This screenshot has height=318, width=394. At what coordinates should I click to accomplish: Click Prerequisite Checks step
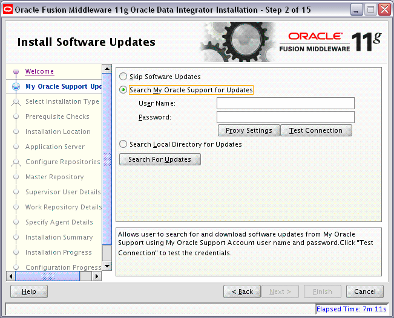[x=57, y=116]
